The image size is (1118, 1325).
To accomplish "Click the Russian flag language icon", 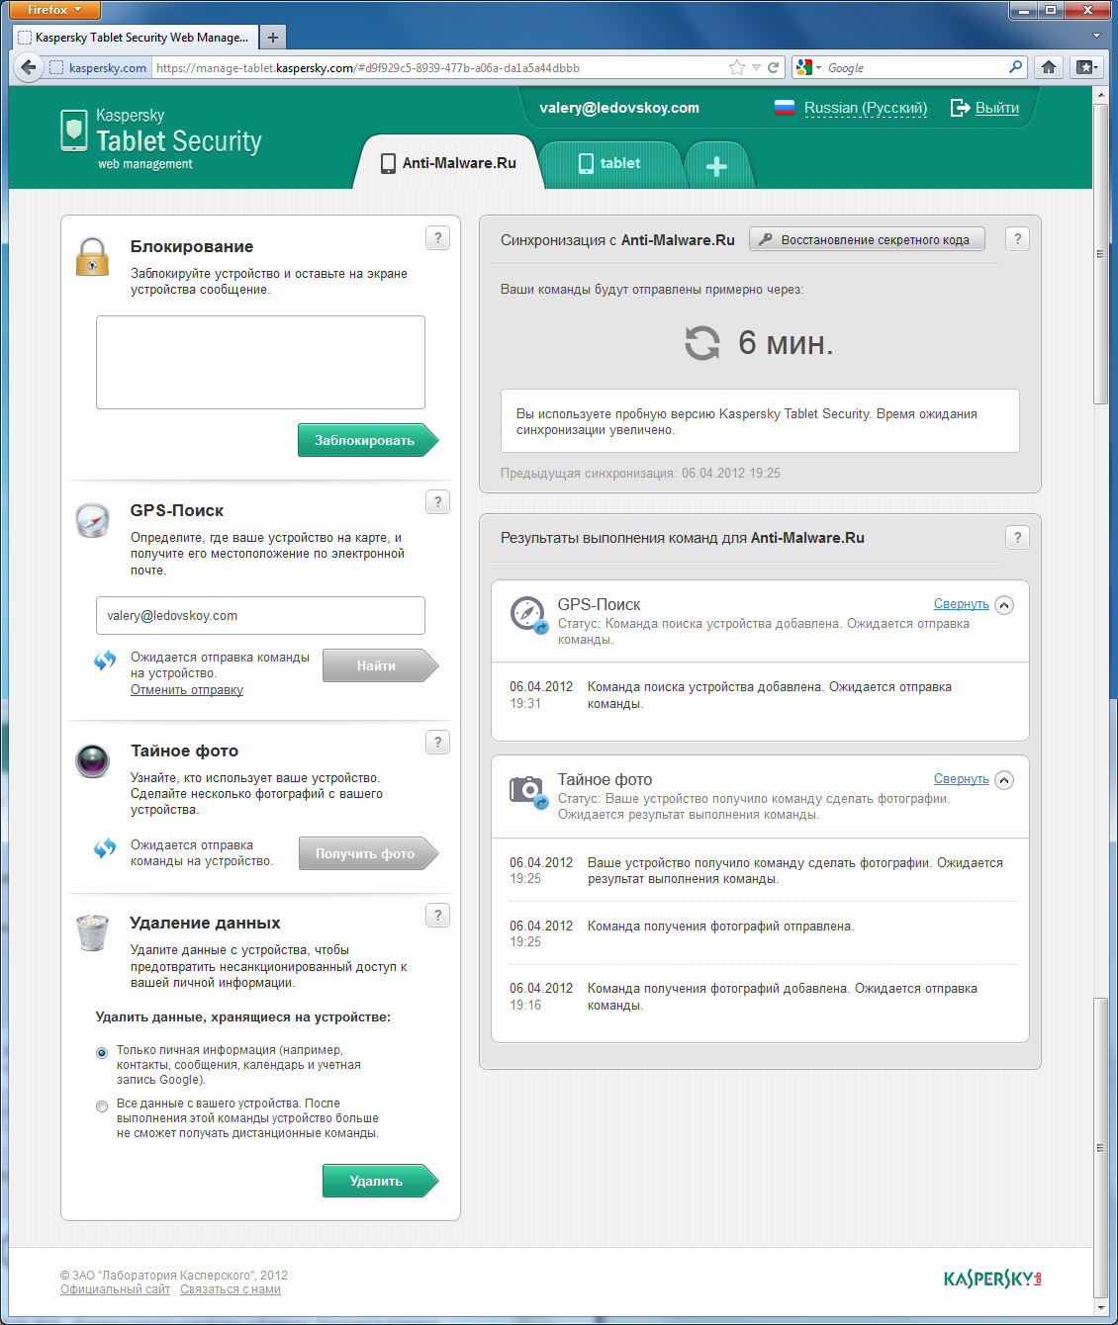I will point(785,108).
